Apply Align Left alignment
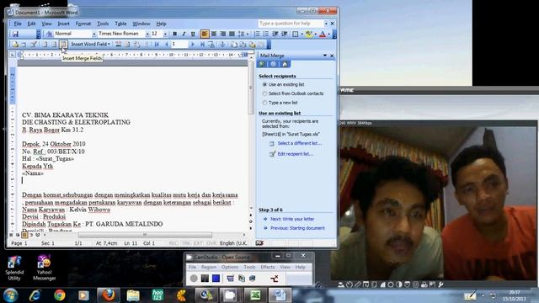The height and width of the screenshot is (303, 539). (x=205, y=34)
